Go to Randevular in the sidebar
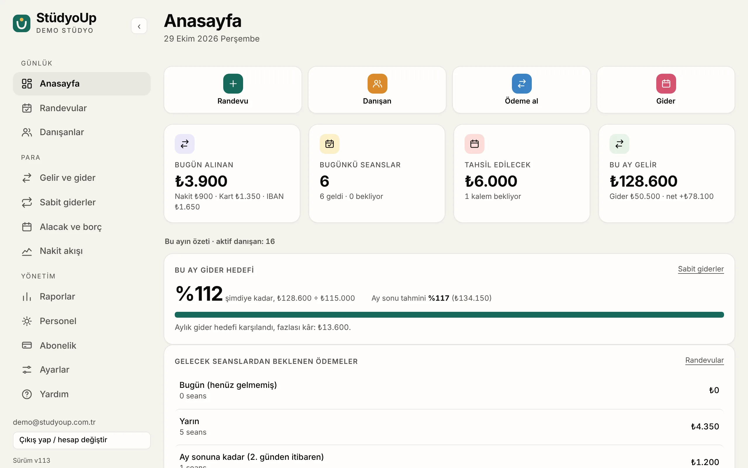Viewport: 748px width, 468px height. point(82,108)
